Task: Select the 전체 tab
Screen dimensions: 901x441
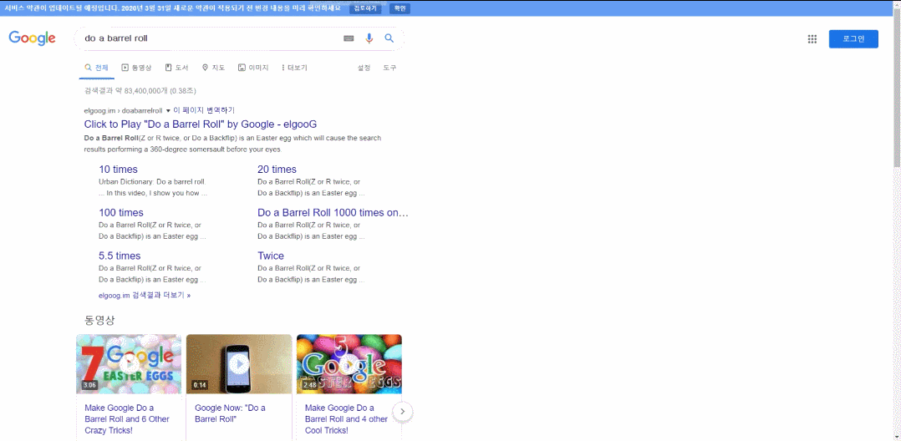Action: click(97, 68)
